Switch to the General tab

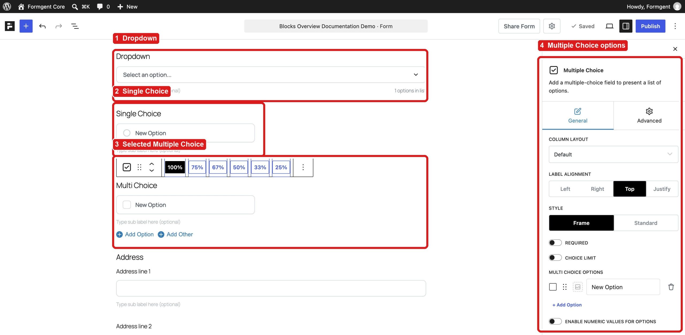click(578, 116)
